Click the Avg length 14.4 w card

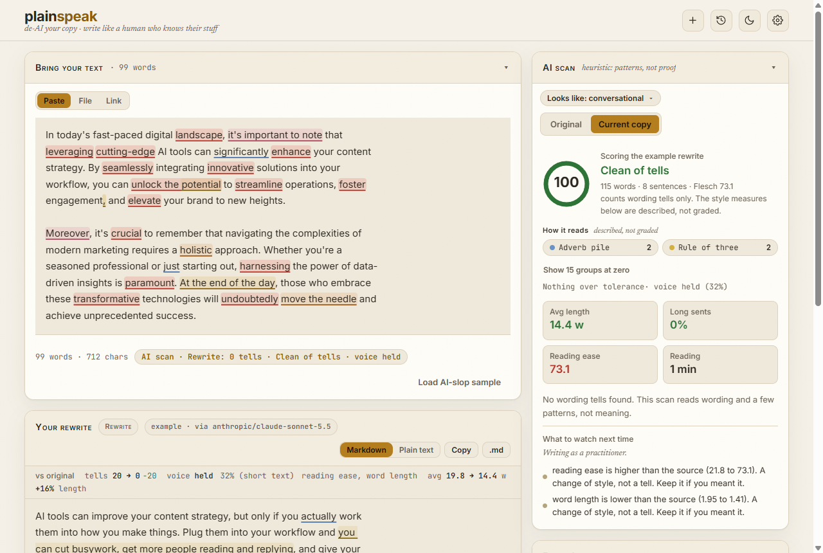pos(600,320)
